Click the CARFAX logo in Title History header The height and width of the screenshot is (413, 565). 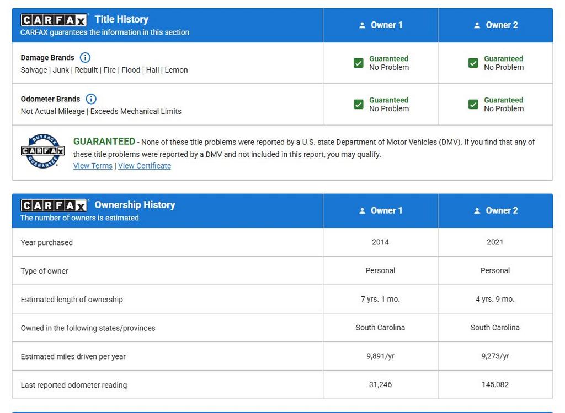click(x=54, y=20)
